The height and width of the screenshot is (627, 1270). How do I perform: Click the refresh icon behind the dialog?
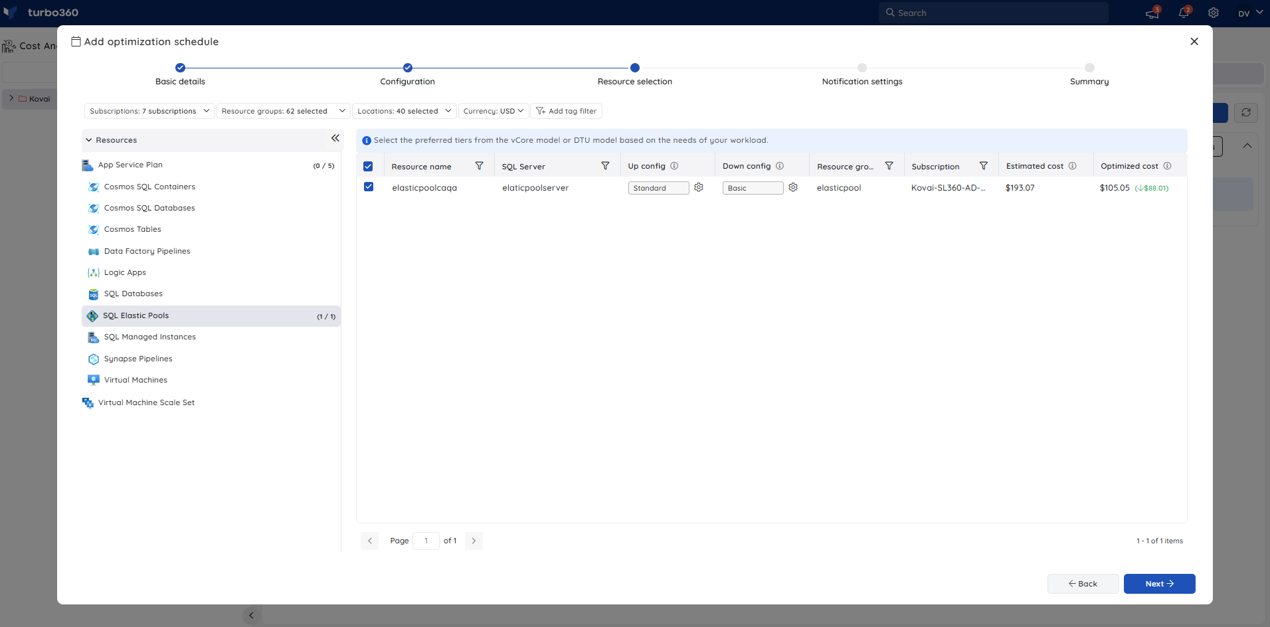pyautogui.click(x=1246, y=112)
